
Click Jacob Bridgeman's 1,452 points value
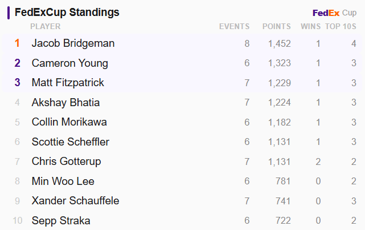click(280, 43)
